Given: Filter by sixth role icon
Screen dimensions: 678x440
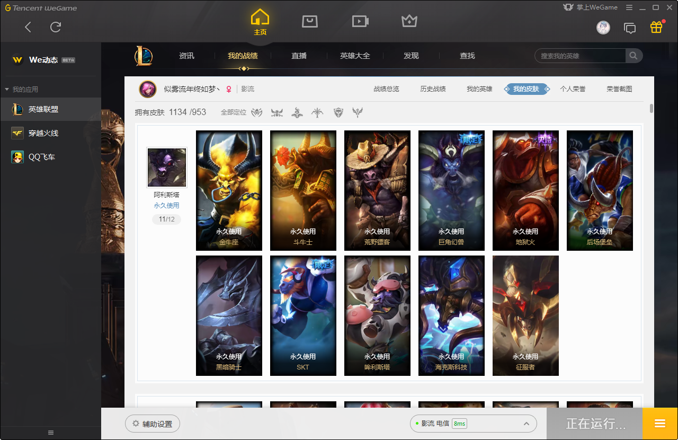Looking at the screenshot, I should (358, 112).
